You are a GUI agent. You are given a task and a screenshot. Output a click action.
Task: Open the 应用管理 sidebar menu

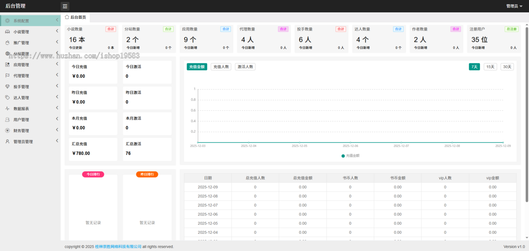point(21,65)
